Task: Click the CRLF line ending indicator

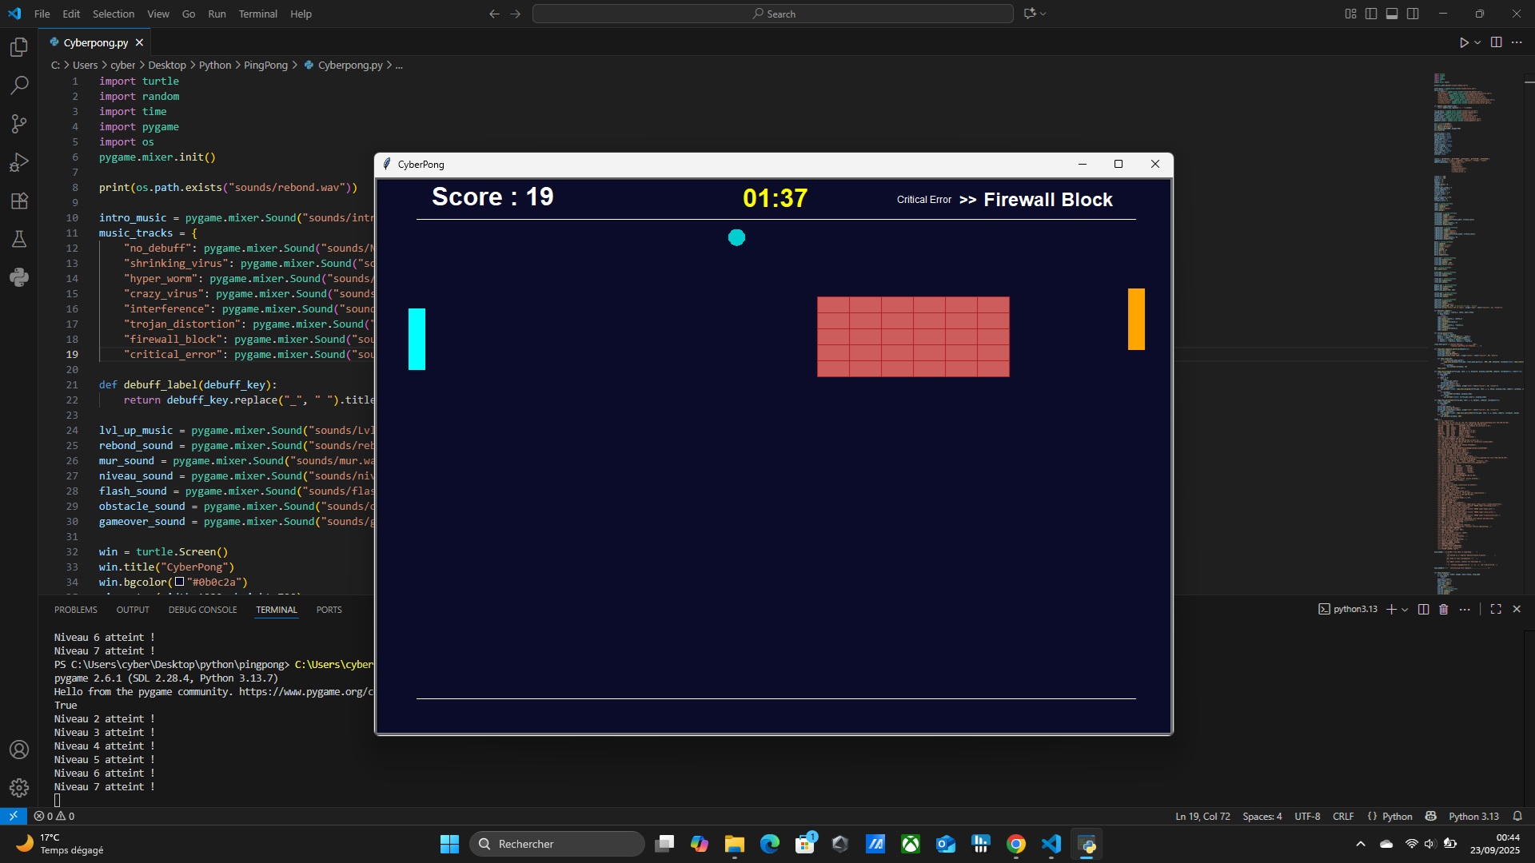Action: tap(1343, 816)
